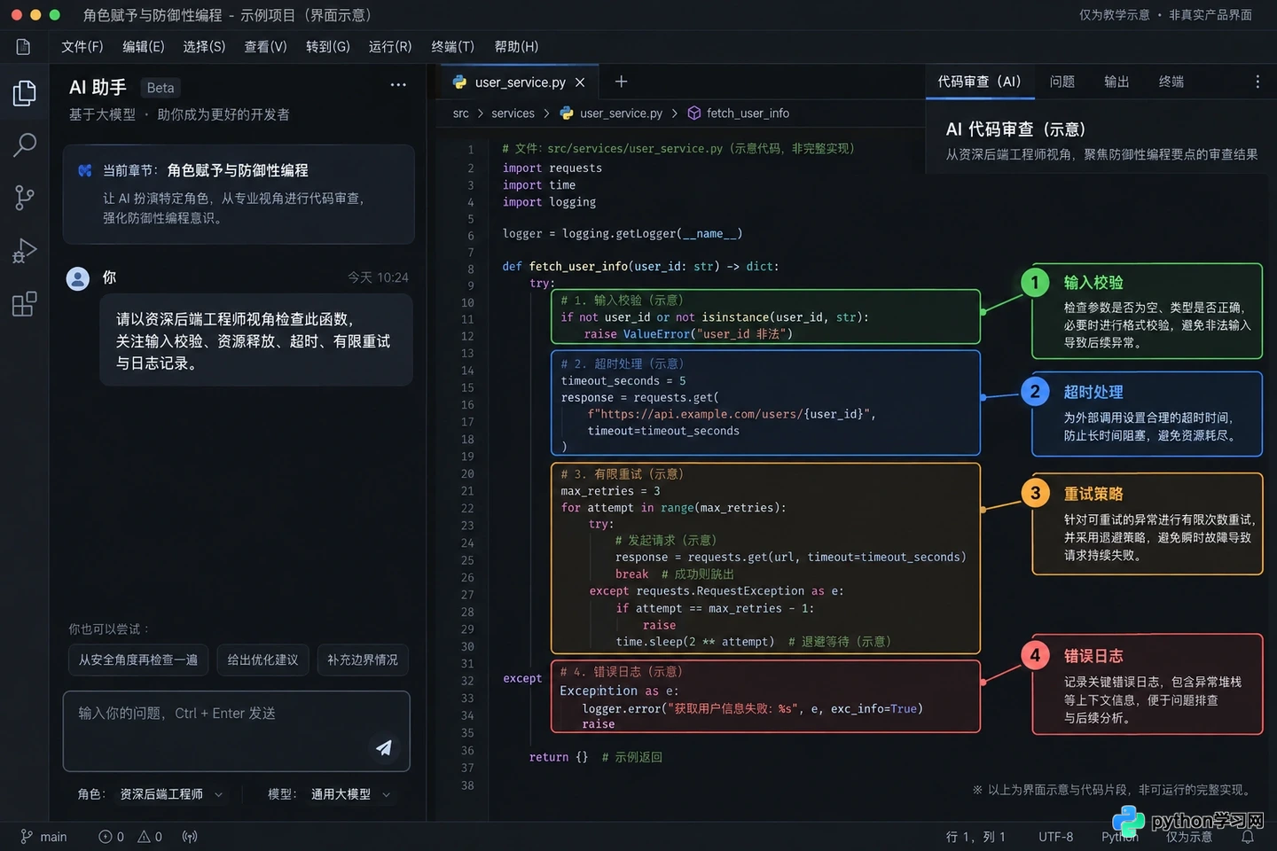Click the fetch_user_info breadcrumb symbol
The width and height of the screenshot is (1277, 851).
click(738, 113)
